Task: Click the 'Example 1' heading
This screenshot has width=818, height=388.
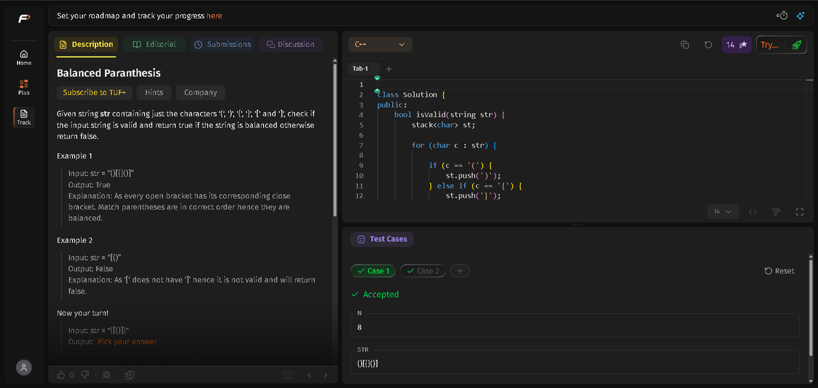Action: click(74, 156)
